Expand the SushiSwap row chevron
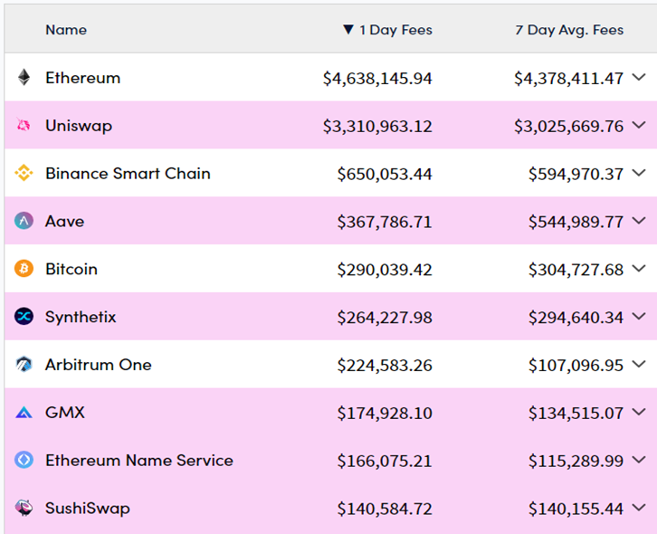657x534 pixels. 639,508
